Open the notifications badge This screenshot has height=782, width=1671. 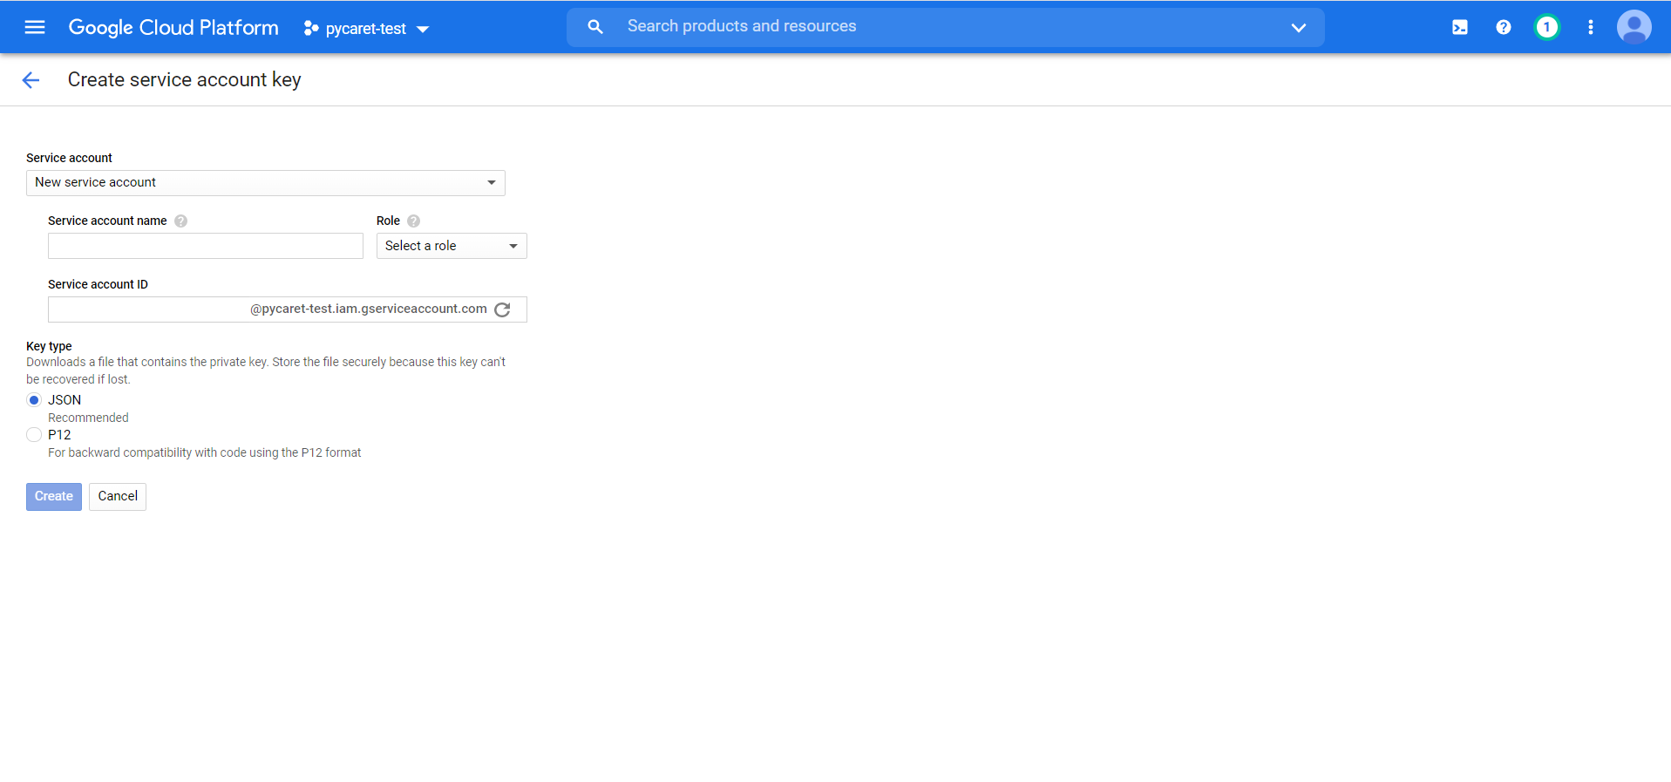click(x=1546, y=27)
